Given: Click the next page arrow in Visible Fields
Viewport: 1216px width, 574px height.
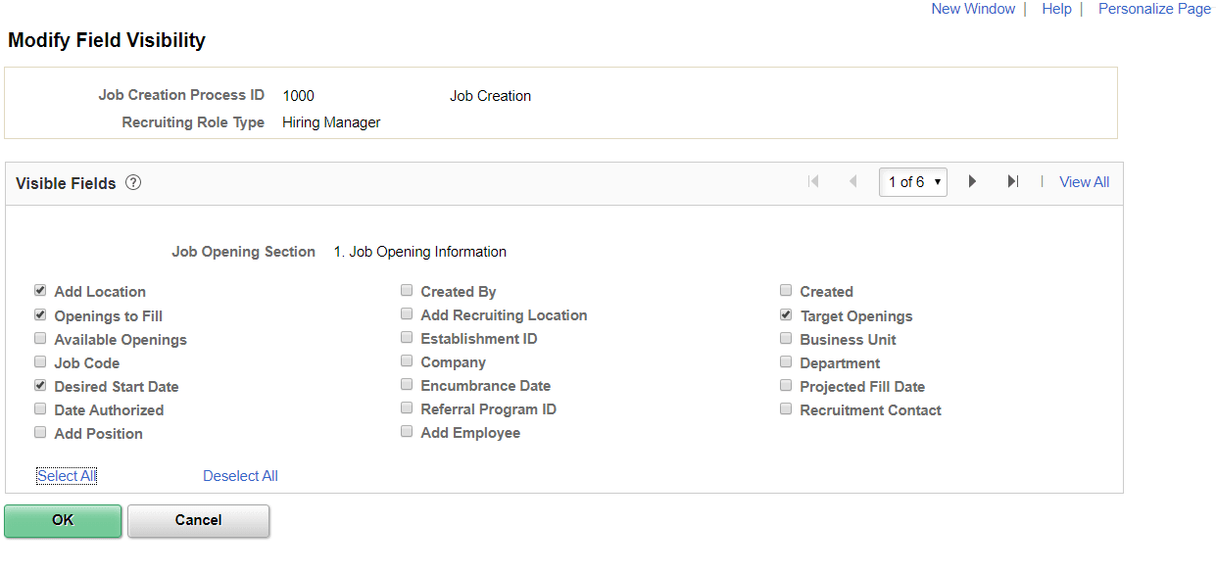Looking at the screenshot, I should click(972, 181).
